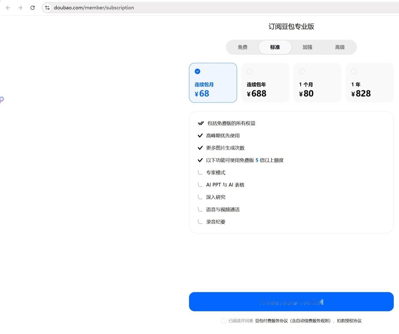Click the branch icon beside 录音纪要
Screen dimensions: 399x334
pyautogui.click(x=200, y=221)
